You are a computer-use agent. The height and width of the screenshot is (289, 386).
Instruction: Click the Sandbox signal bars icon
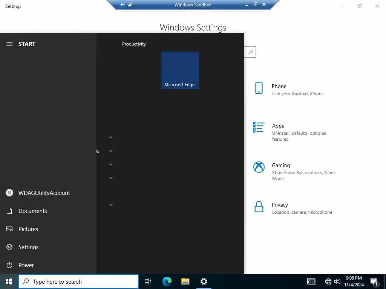tap(130, 5)
